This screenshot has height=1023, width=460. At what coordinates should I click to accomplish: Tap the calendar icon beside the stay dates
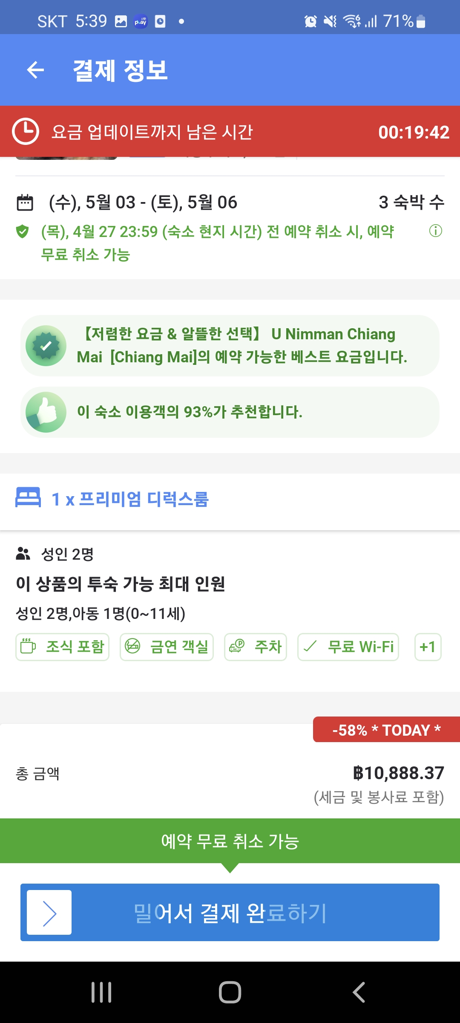[x=25, y=202]
